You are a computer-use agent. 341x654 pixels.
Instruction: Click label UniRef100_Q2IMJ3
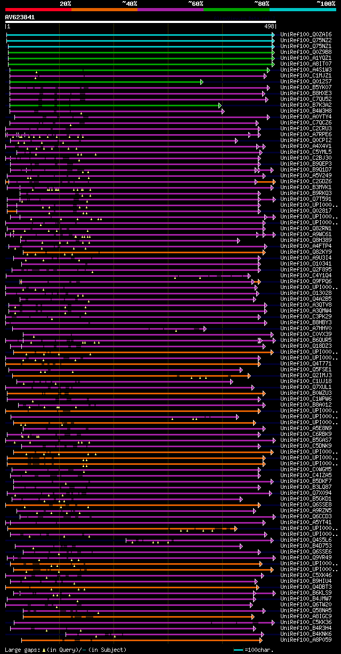306,375
